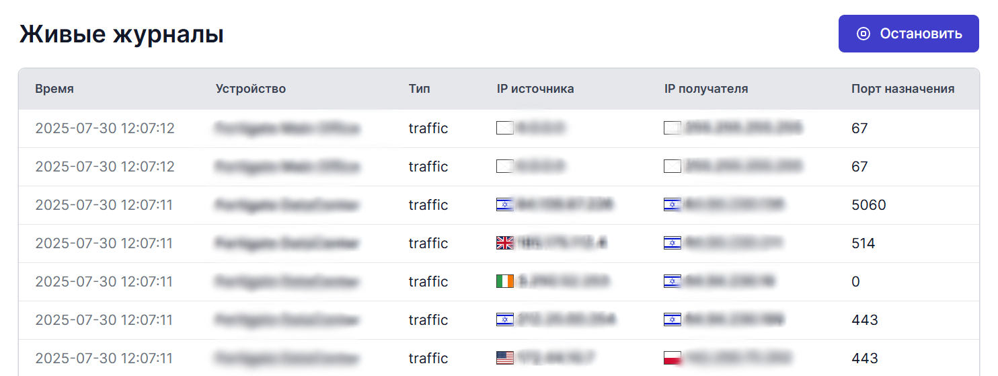Click port 514 cell value
The width and height of the screenshot is (998, 376).
pyautogui.click(x=863, y=243)
